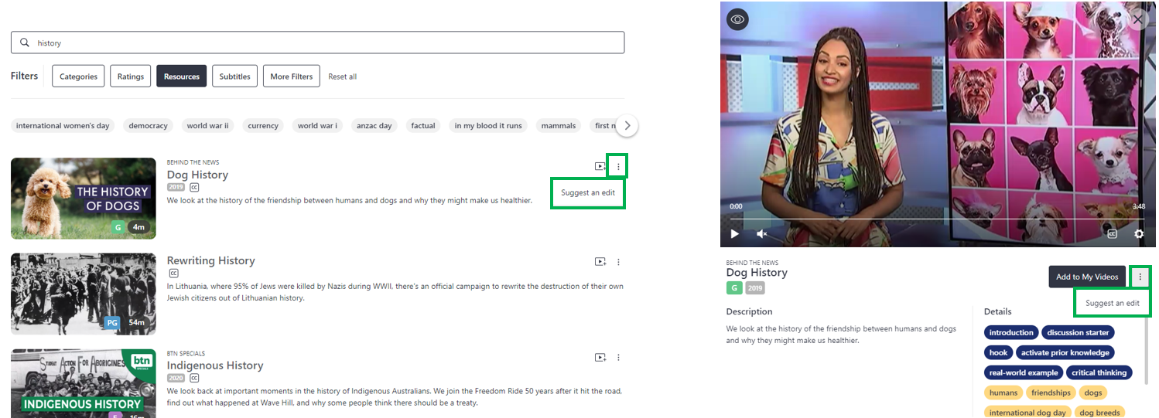Toggle closed captions in video player
This screenshot has height=418, width=1159.
click(1112, 233)
